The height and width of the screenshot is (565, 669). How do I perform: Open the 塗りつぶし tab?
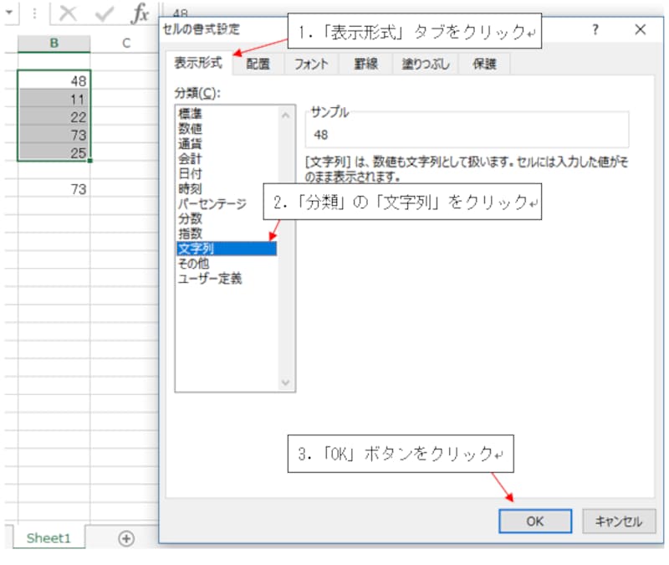(x=426, y=63)
